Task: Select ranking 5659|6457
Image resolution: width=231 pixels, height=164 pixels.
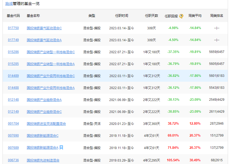Action: 217,52
